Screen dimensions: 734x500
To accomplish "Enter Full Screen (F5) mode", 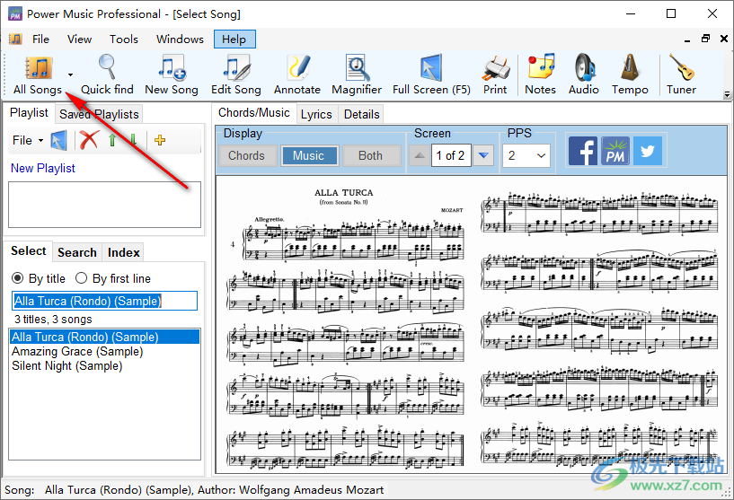I will (431, 74).
